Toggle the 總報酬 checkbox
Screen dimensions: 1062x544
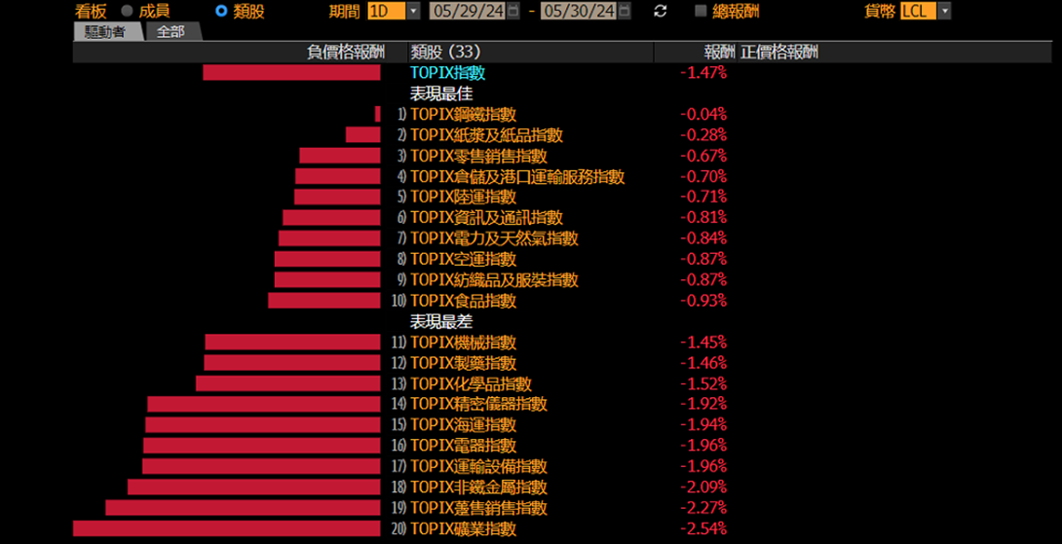[x=701, y=11]
